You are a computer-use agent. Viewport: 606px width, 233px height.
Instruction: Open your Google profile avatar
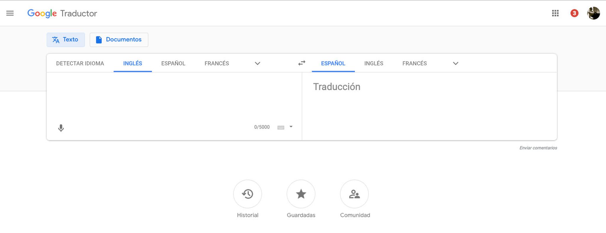[x=594, y=13]
